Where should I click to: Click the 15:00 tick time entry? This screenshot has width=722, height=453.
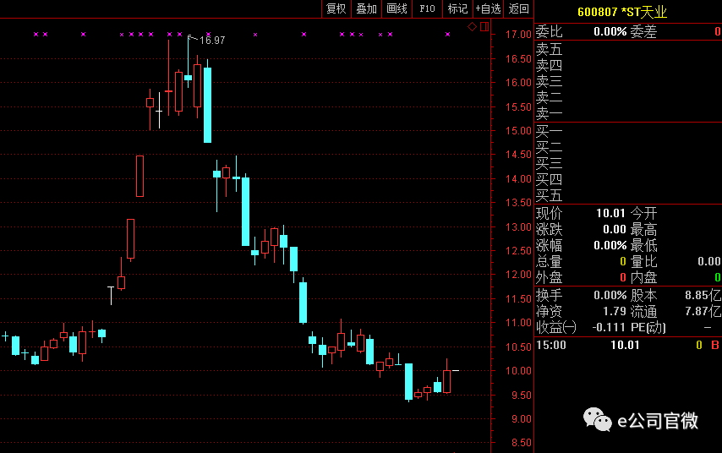pyautogui.click(x=551, y=345)
